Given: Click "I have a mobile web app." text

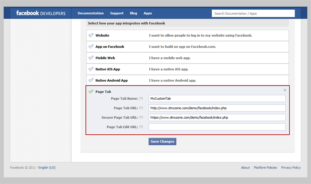Looking at the screenshot, I should (x=170, y=58).
